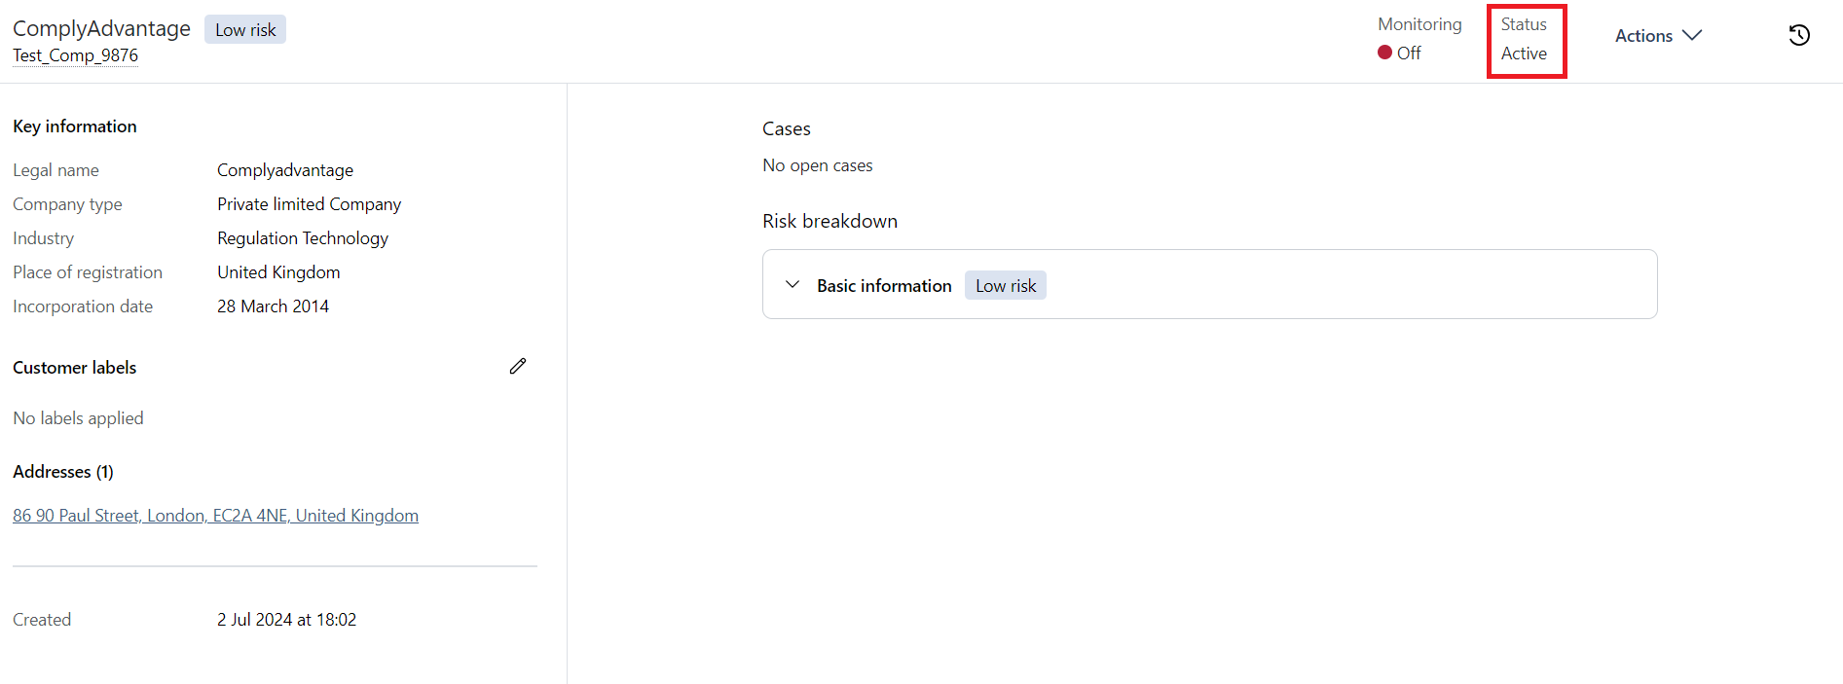This screenshot has width=1843, height=684.
Task: Click the Place of registration label
Action: [88, 272]
